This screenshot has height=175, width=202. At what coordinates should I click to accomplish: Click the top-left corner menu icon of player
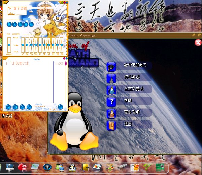click(x=5, y=2)
